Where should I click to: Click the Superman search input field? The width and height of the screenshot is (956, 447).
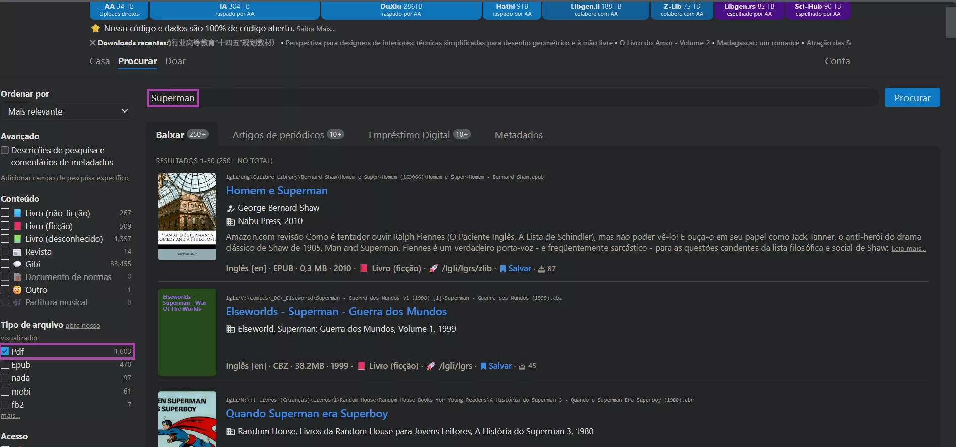(x=513, y=98)
